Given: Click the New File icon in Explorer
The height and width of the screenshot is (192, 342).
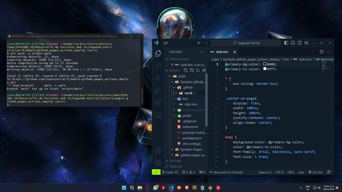Looking at the screenshot, I should coord(185,70).
